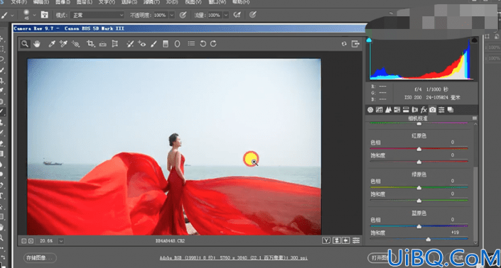Screen dimensions: 501x268
Task: Zoom in with the plus button
Action: coord(31,241)
